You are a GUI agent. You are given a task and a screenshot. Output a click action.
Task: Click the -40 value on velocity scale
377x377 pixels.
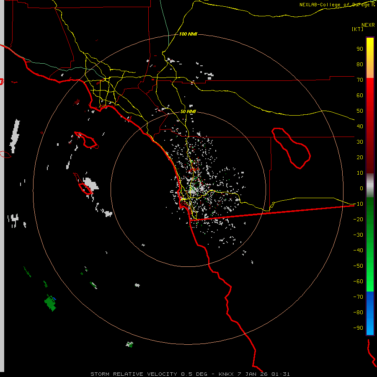358,250
